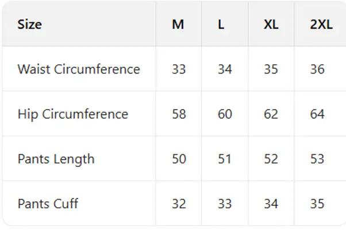Click Hip Circumference value 58
Image resolution: width=346 pixels, height=249 pixels.
point(179,114)
